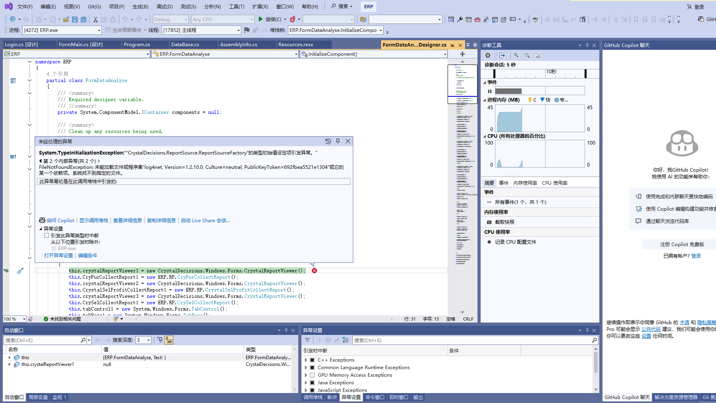Image resolution: width=716 pixels, height=403 pixels.
Task: Click the Save All toolbar icon
Action: (84, 19)
